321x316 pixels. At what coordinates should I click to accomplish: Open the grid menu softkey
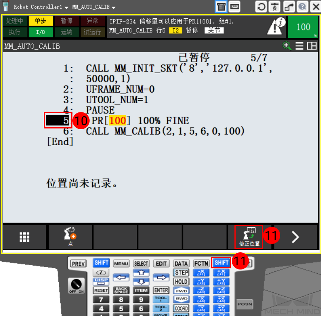(x=24, y=237)
